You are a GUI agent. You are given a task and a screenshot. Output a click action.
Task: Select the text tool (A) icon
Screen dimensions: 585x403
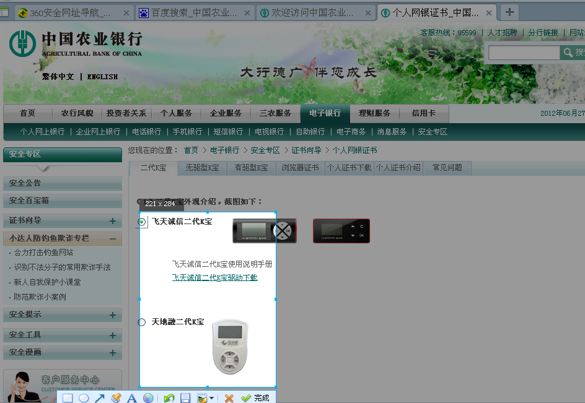point(132,398)
